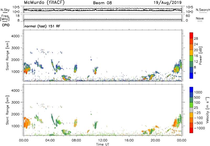Image resolution: width=210 pixels, height=146 pixels.
Task: Click the red top segment of power colorbar
Action: click(191, 35)
